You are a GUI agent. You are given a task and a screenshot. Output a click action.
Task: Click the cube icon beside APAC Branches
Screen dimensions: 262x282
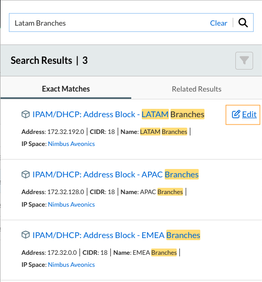point(26,174)
